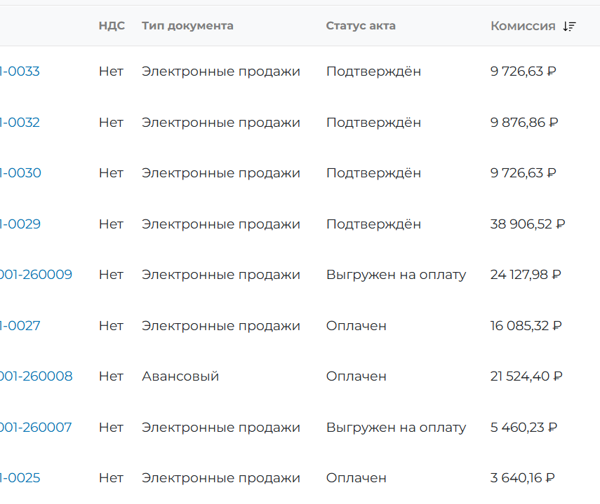This screenshot has height=504, width=600.
Task: Open the act link ending in -0027
Action: pos(20,326)
